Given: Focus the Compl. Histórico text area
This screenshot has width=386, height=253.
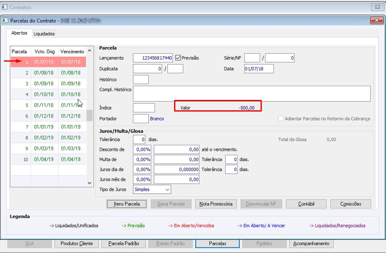Looking at the screenshot, I should click(252, 93).
